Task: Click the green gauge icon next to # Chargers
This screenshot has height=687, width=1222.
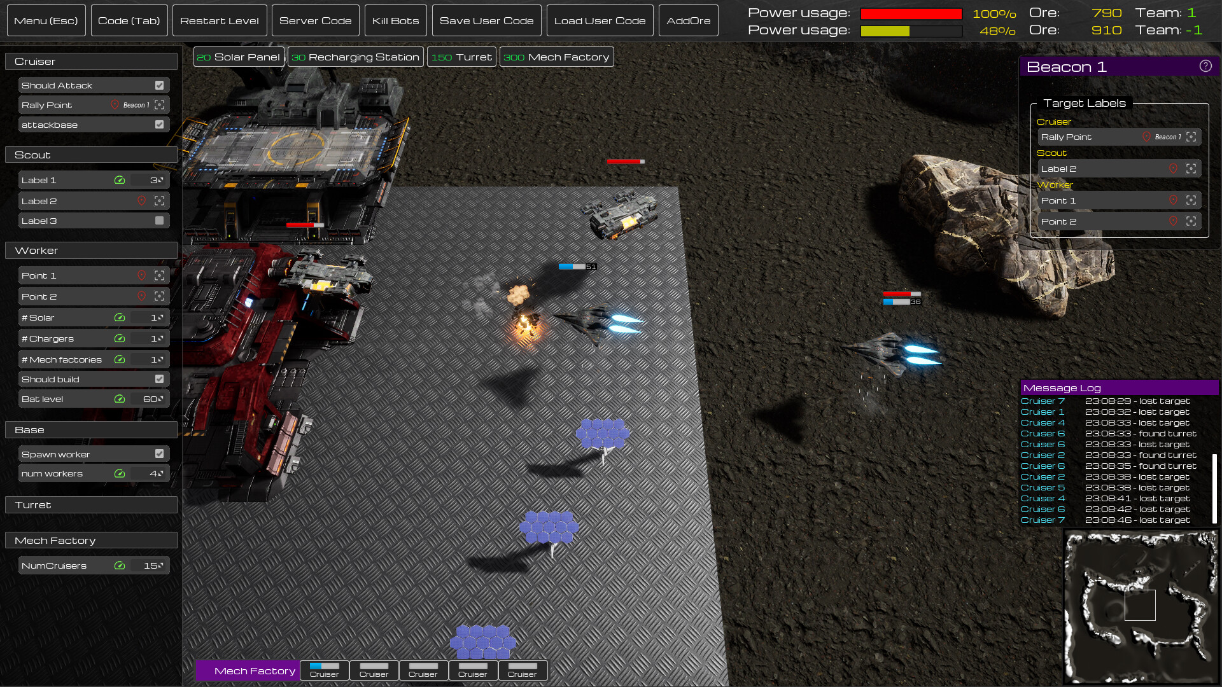Action: (x=120, y=338)
